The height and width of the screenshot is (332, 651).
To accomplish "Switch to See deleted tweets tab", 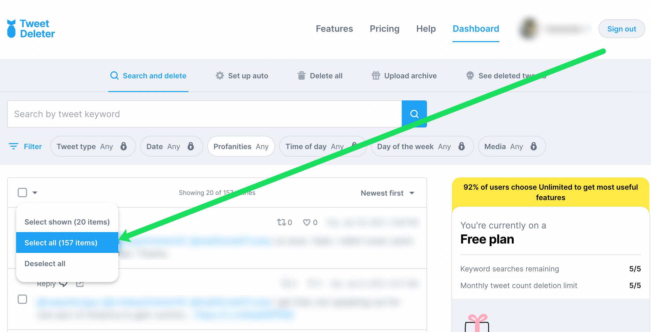I will 506,76.
